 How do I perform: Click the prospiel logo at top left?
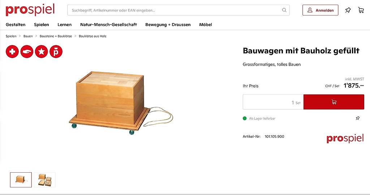coord(30,10)
